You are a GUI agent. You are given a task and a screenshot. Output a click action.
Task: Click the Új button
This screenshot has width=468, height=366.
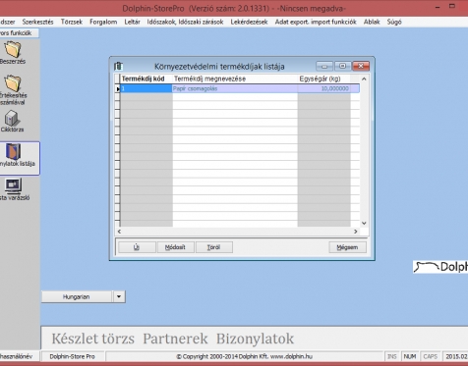click(137, 247)
